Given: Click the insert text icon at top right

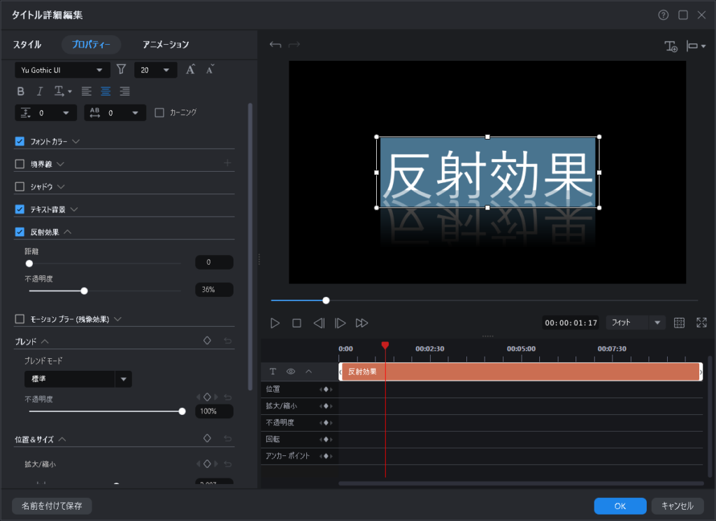Looking at the screenshot, I should point(671,46).
